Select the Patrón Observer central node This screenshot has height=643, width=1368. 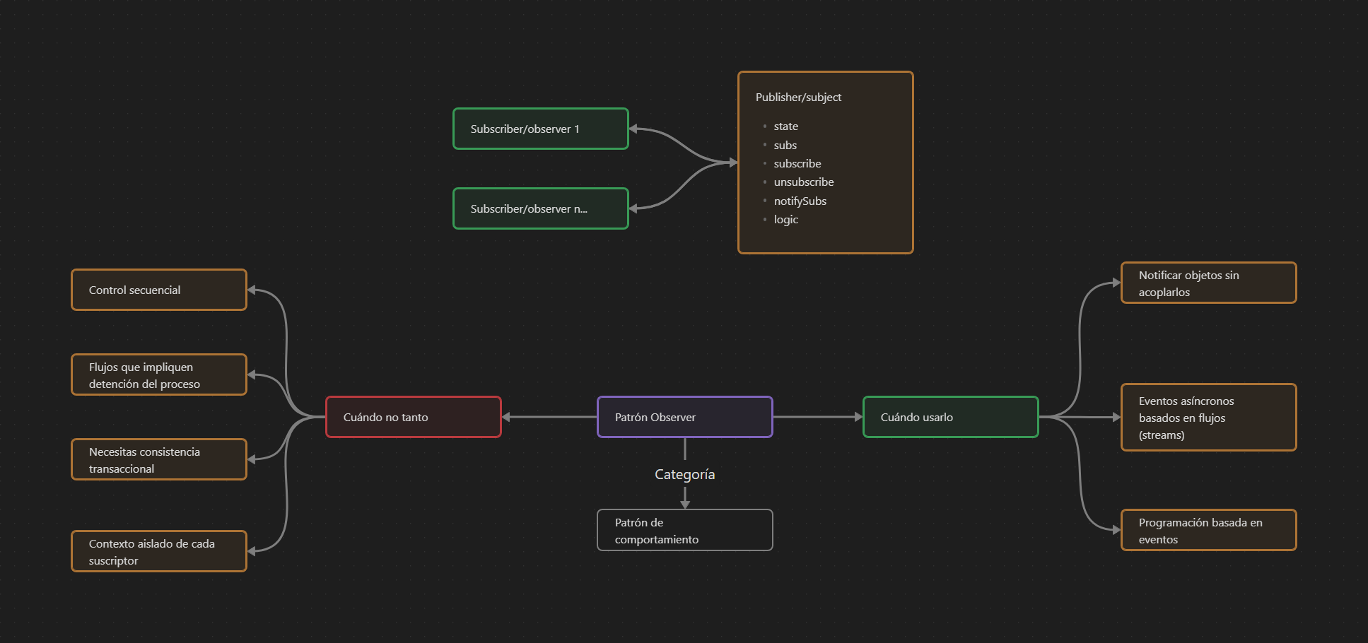pos(684,417)
